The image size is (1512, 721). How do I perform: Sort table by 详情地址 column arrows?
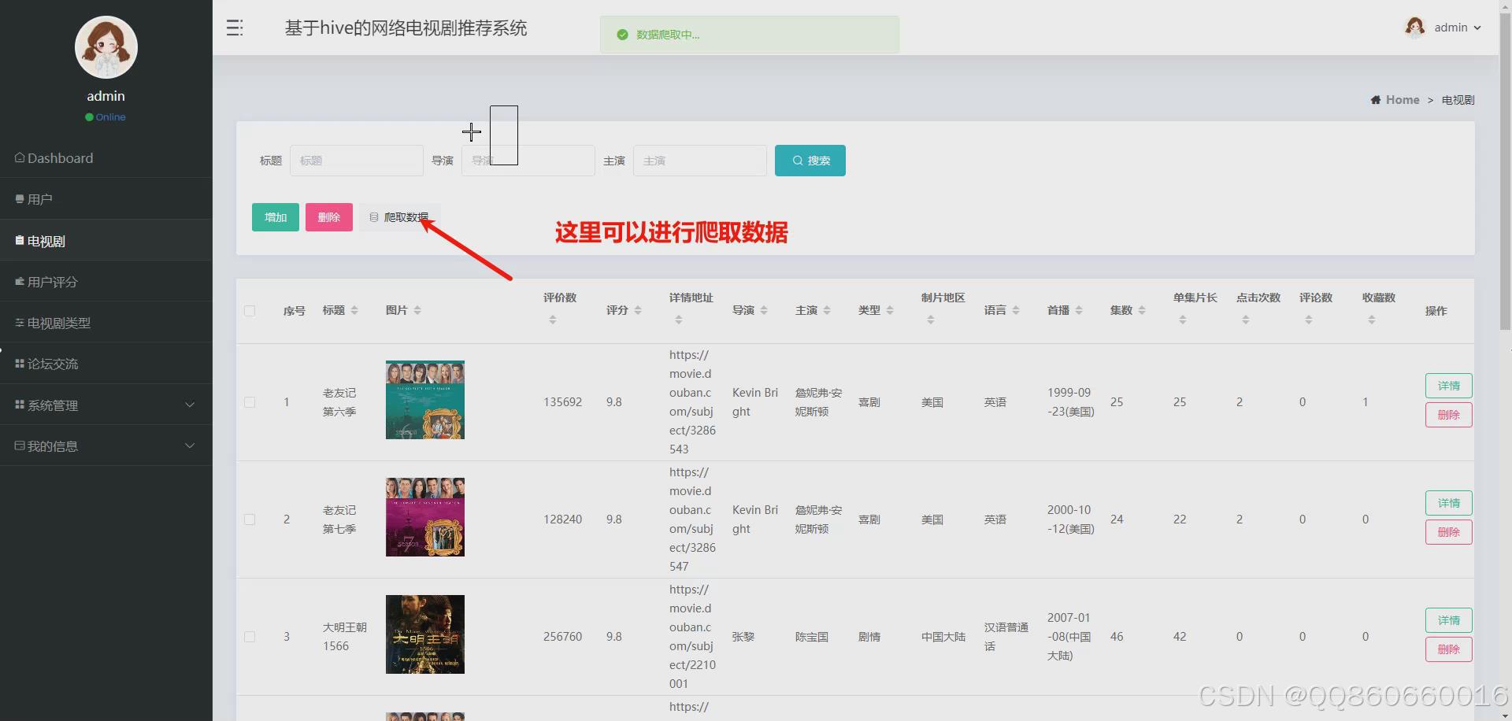point(679,320)
